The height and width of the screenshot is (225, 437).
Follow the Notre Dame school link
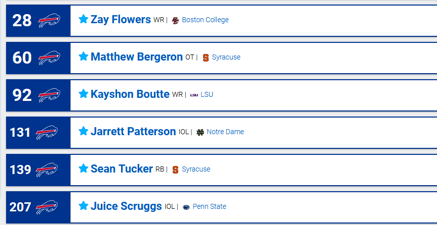click(225, 132)
